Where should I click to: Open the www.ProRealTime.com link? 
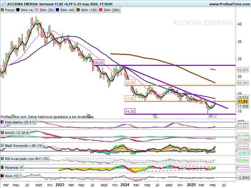click(x=229, y=4)
